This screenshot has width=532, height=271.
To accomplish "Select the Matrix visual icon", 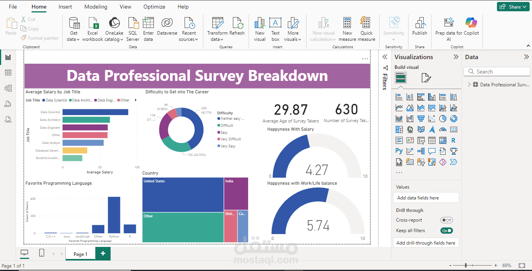I will 443,140.
